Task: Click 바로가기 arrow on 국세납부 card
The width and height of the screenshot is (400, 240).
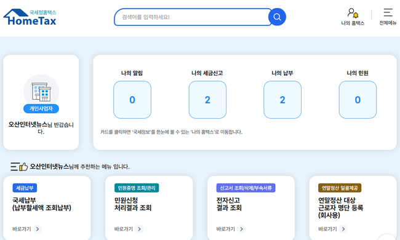Action: click(x=38, y=229)
